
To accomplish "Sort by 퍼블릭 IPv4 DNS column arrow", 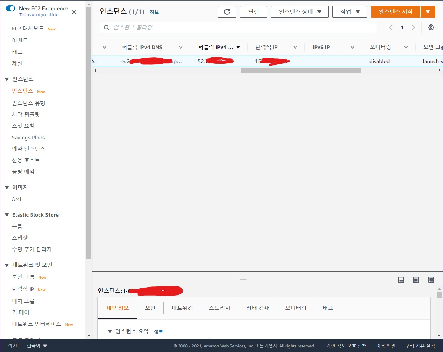I will [181, 47].
